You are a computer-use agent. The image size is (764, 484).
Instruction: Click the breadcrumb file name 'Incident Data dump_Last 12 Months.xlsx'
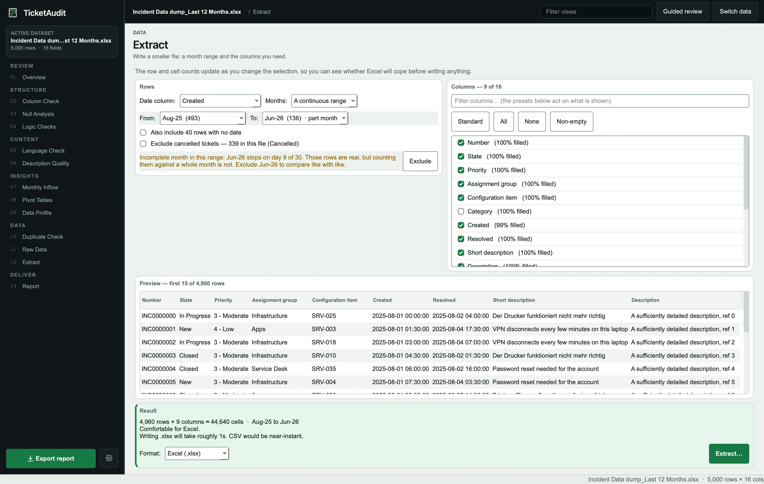tap(187, 12)
